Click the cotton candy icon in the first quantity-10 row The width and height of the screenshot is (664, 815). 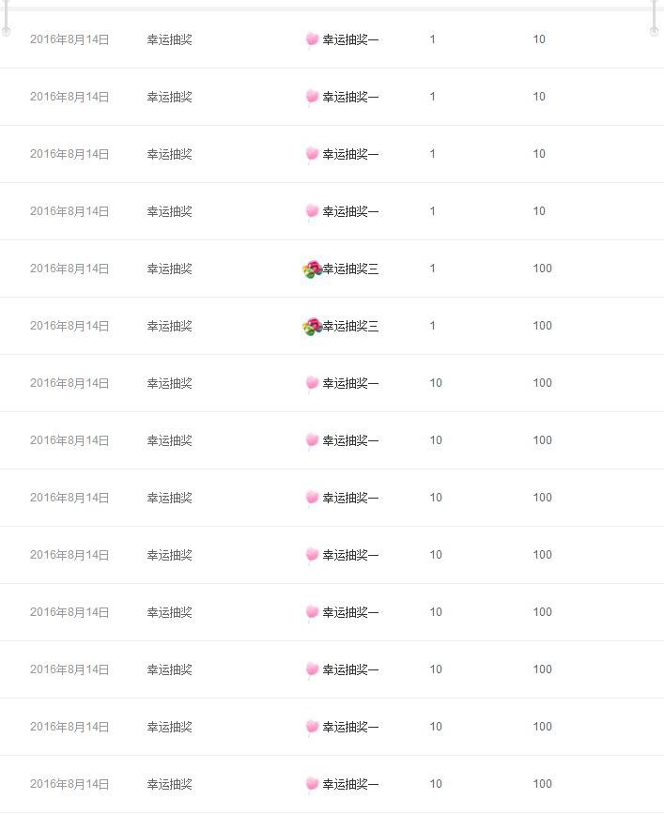click(x=312, y=384)
